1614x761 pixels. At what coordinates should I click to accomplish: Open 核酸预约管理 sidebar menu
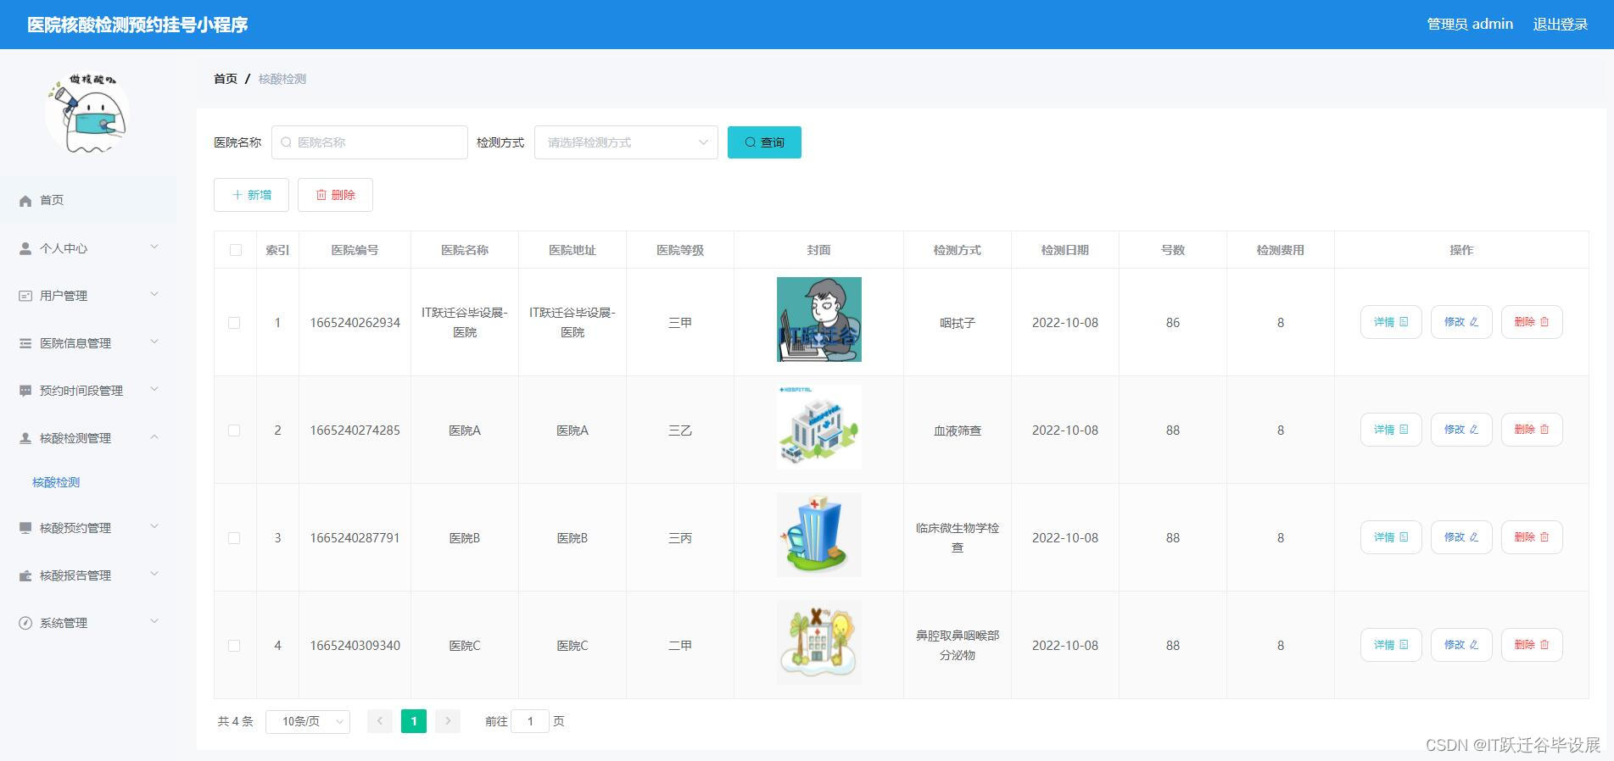88,528
